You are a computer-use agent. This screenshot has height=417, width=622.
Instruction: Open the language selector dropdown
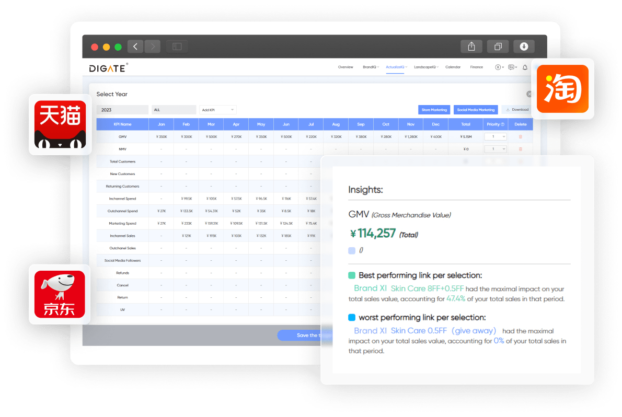[512, 67]
